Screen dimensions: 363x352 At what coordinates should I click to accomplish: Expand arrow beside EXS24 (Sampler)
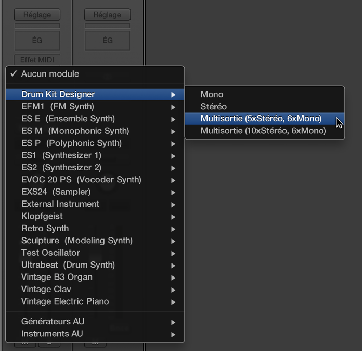(x=173, y=192)
